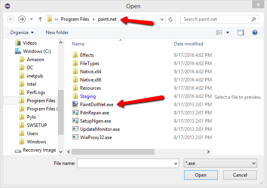Click the Open button

[201, 175]
